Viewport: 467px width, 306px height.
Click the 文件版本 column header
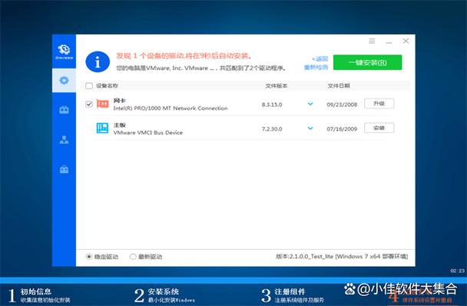pyautogui.click(x=277, y=86)
